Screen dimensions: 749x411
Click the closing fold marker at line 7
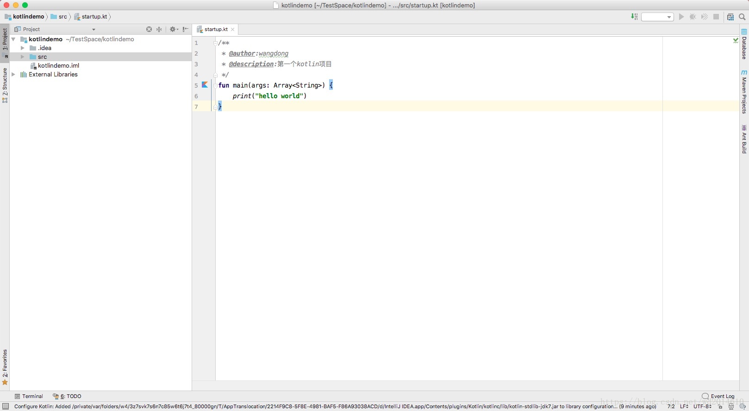coord(215,107)
